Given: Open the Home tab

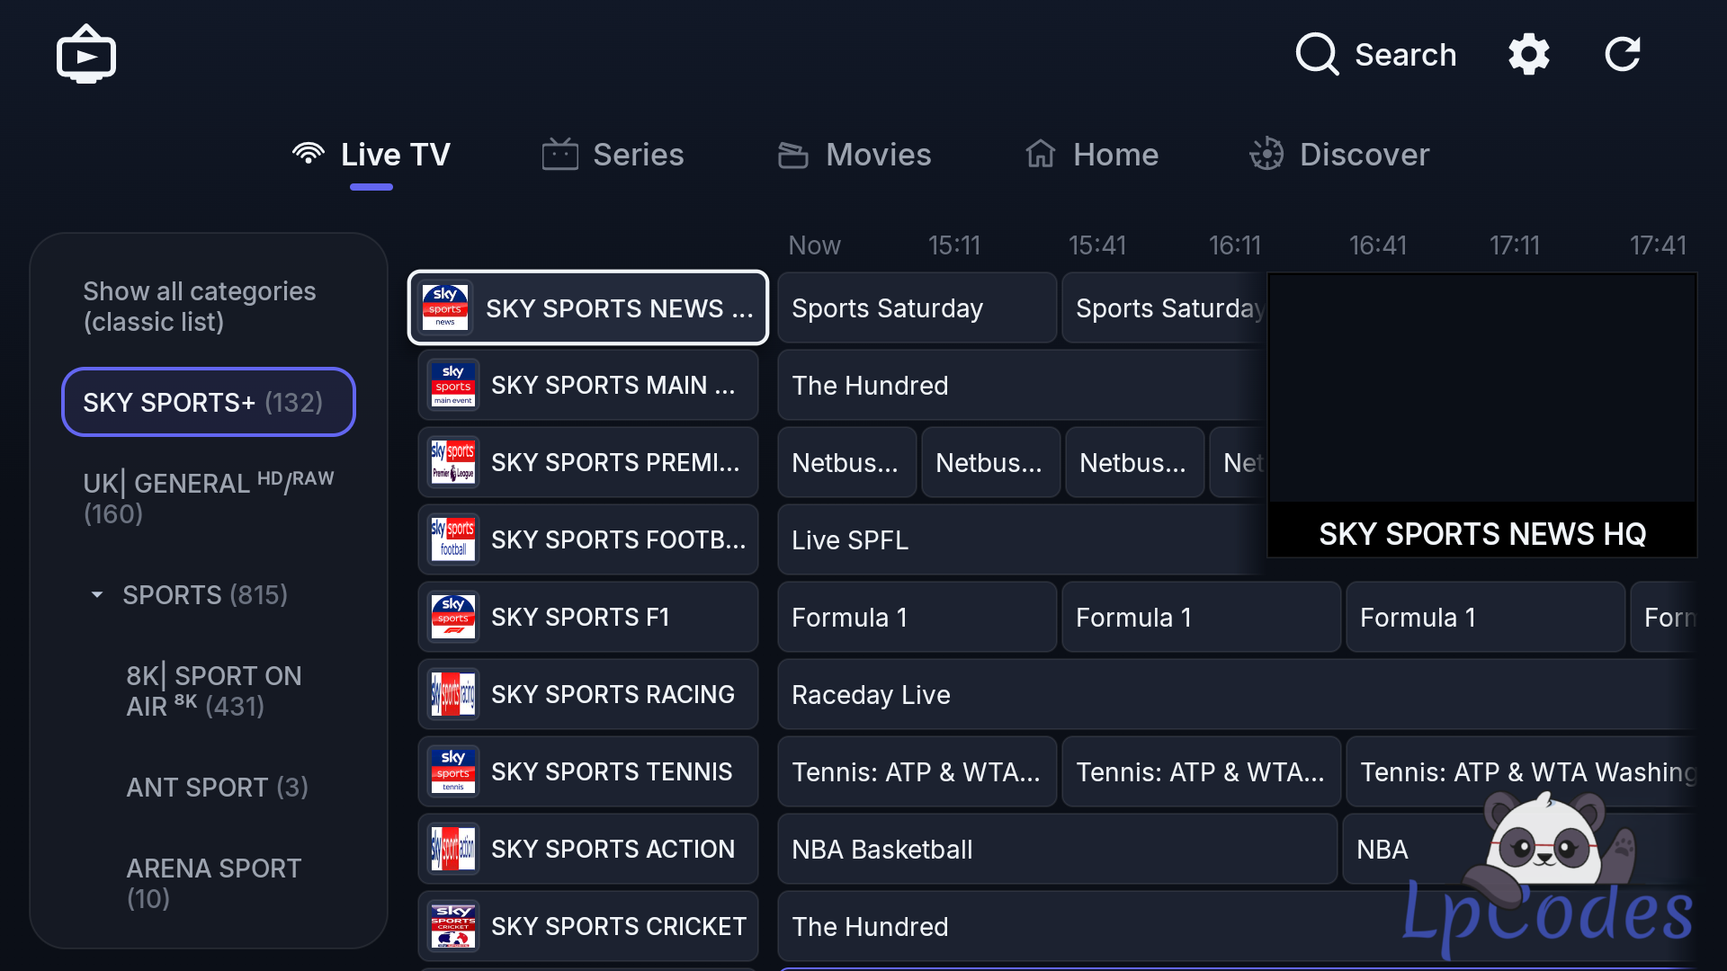Looking at the screenshot, I should 1092,155.
